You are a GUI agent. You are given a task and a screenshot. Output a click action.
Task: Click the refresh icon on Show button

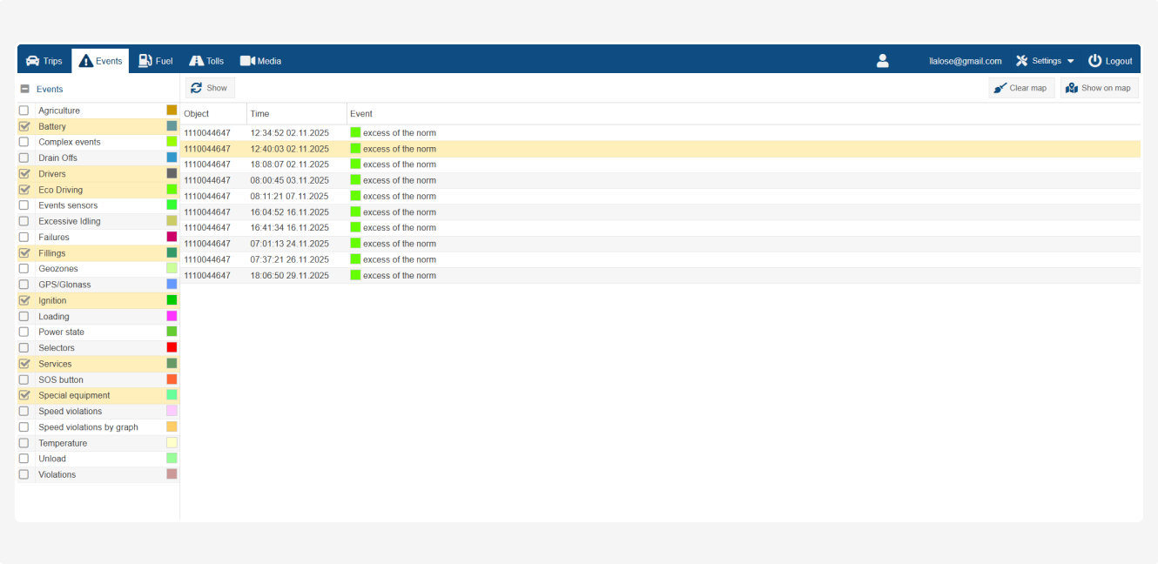(x=197, y=88)
